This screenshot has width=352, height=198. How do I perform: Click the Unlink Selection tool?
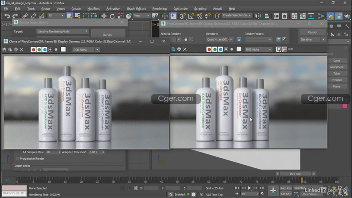pyautogui.click(x=33, y=16)
